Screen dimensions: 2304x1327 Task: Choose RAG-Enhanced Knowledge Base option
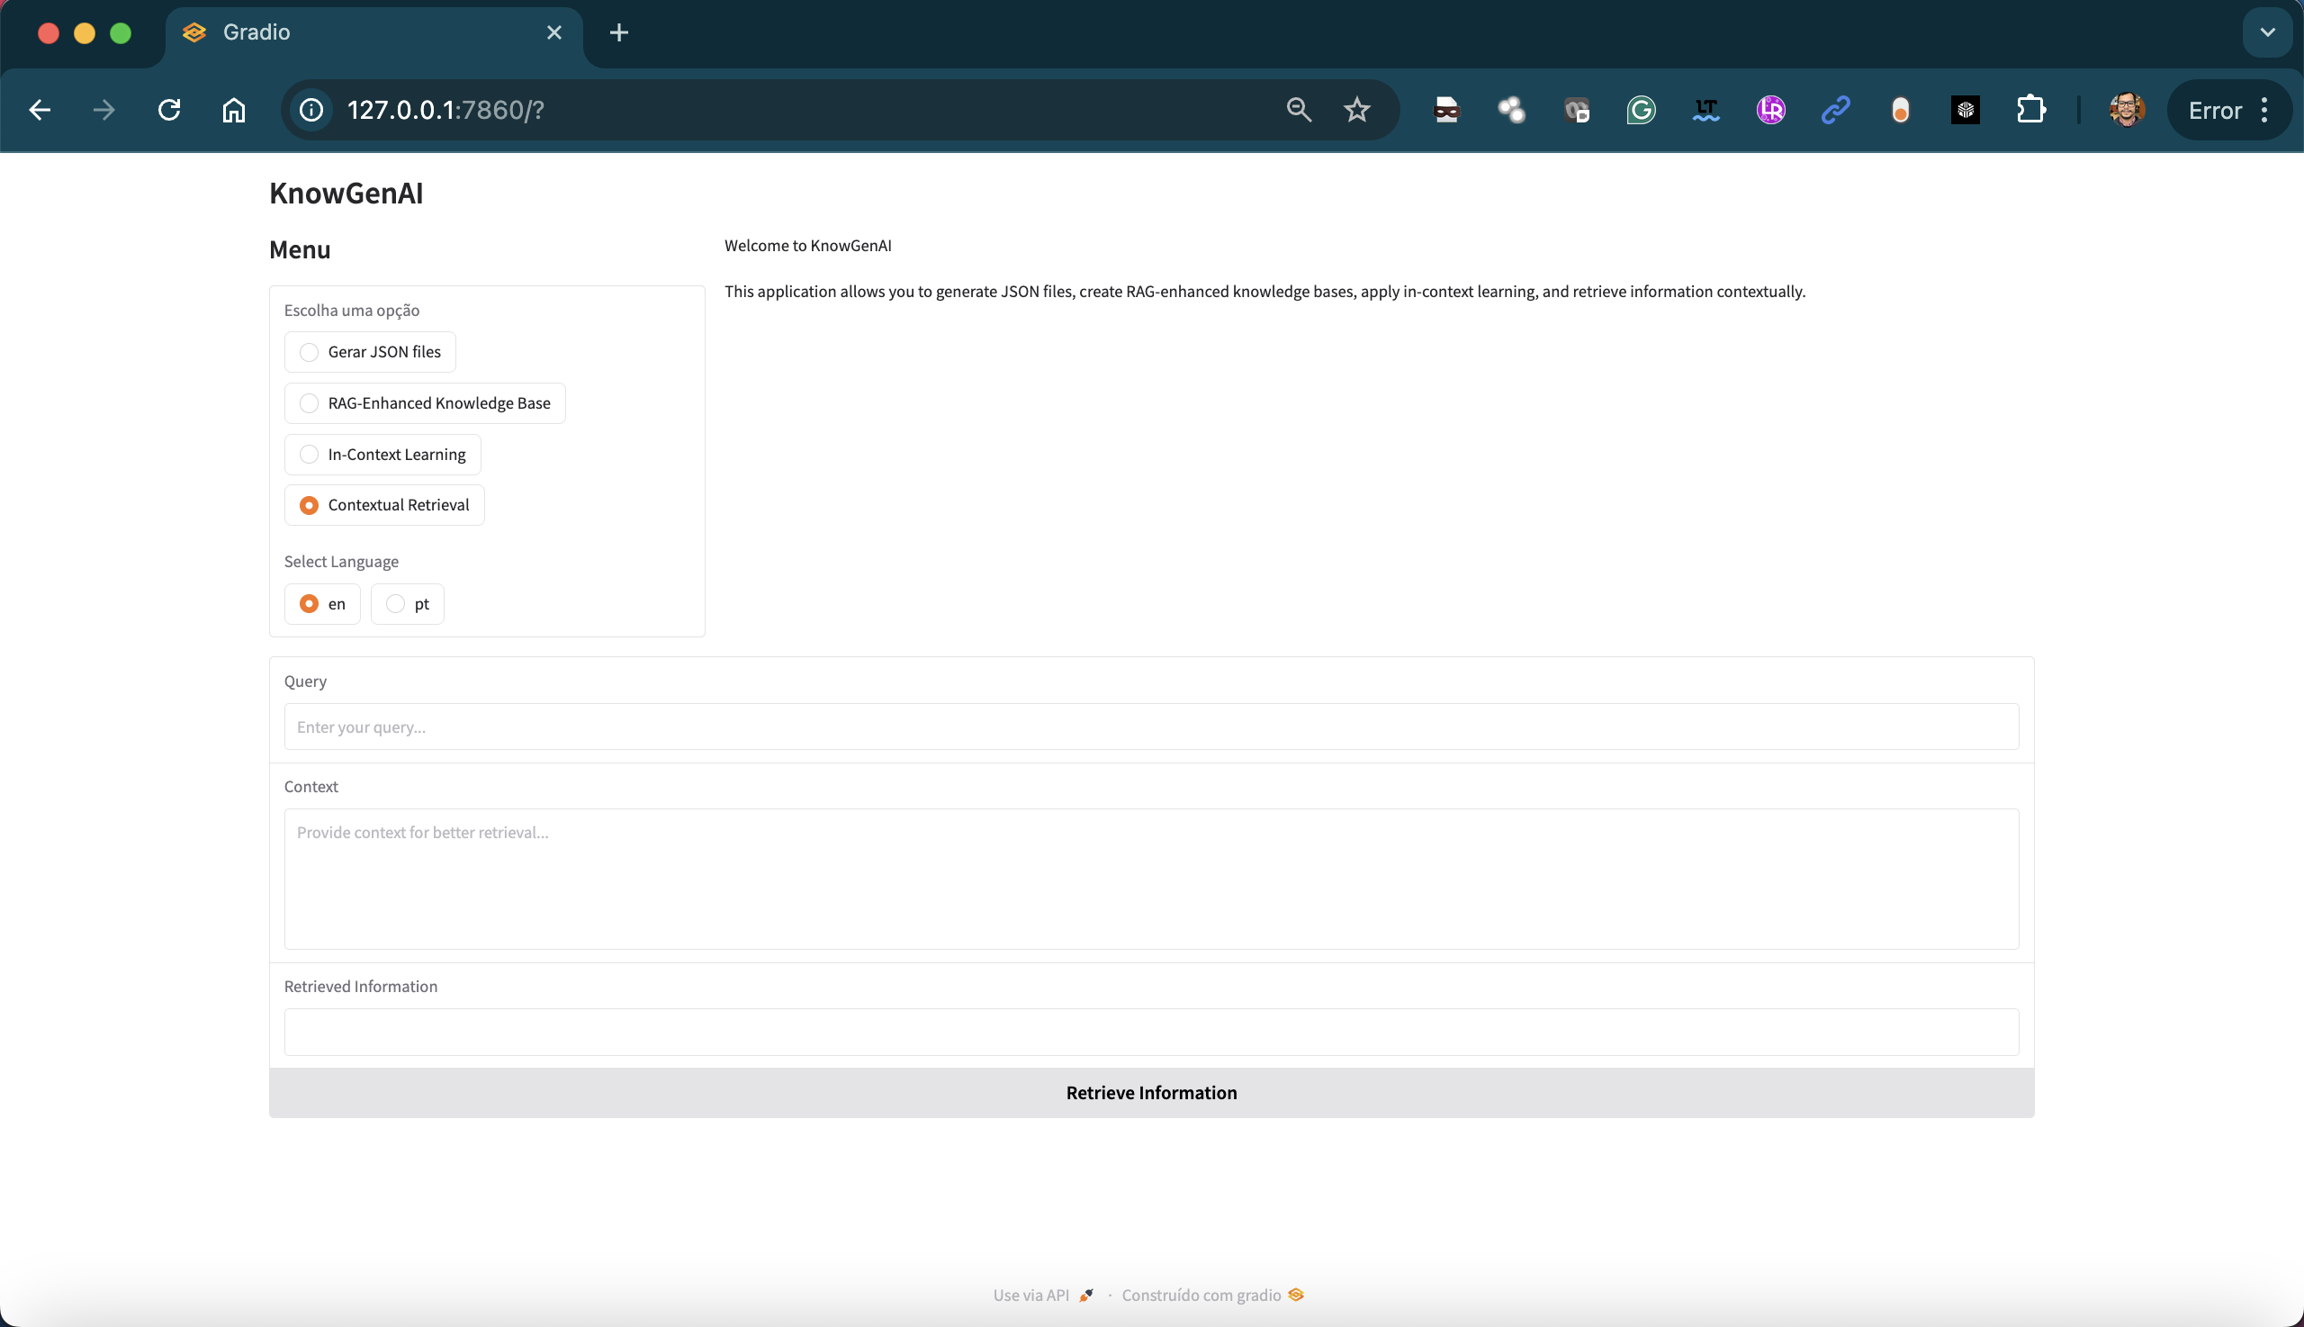coord(310,402)
